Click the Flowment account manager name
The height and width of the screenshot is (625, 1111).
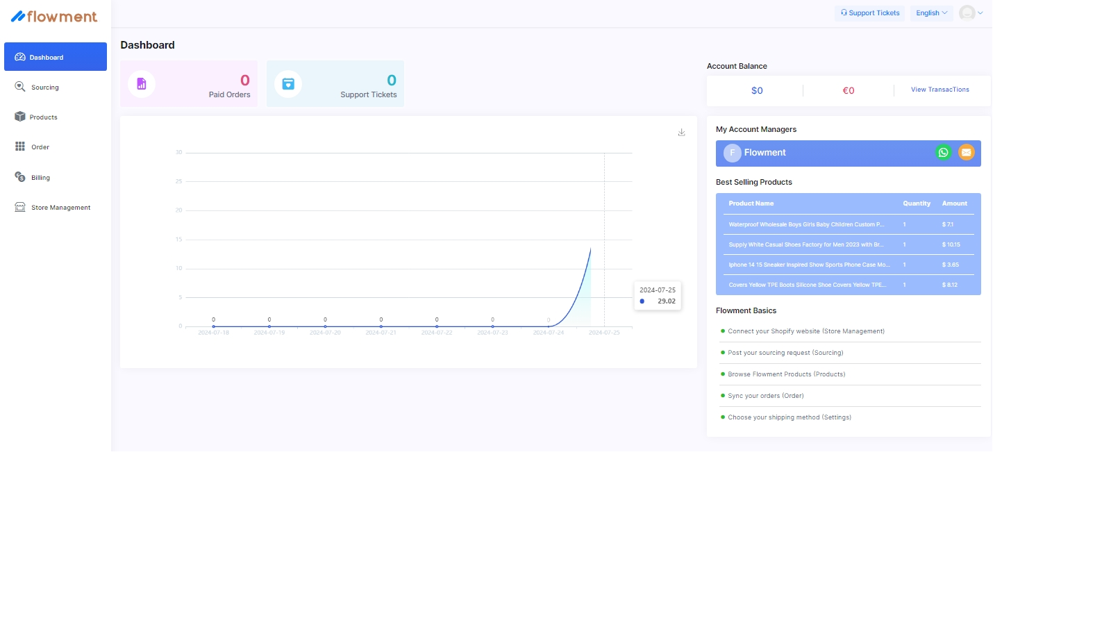(765, 153)
